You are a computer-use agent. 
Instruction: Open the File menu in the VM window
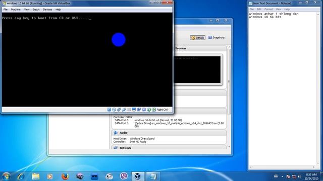(x=6, y=10)
